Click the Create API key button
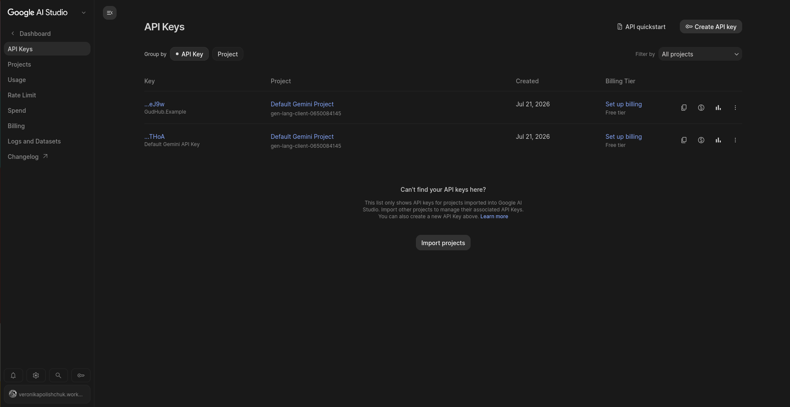 click(711, 26)
